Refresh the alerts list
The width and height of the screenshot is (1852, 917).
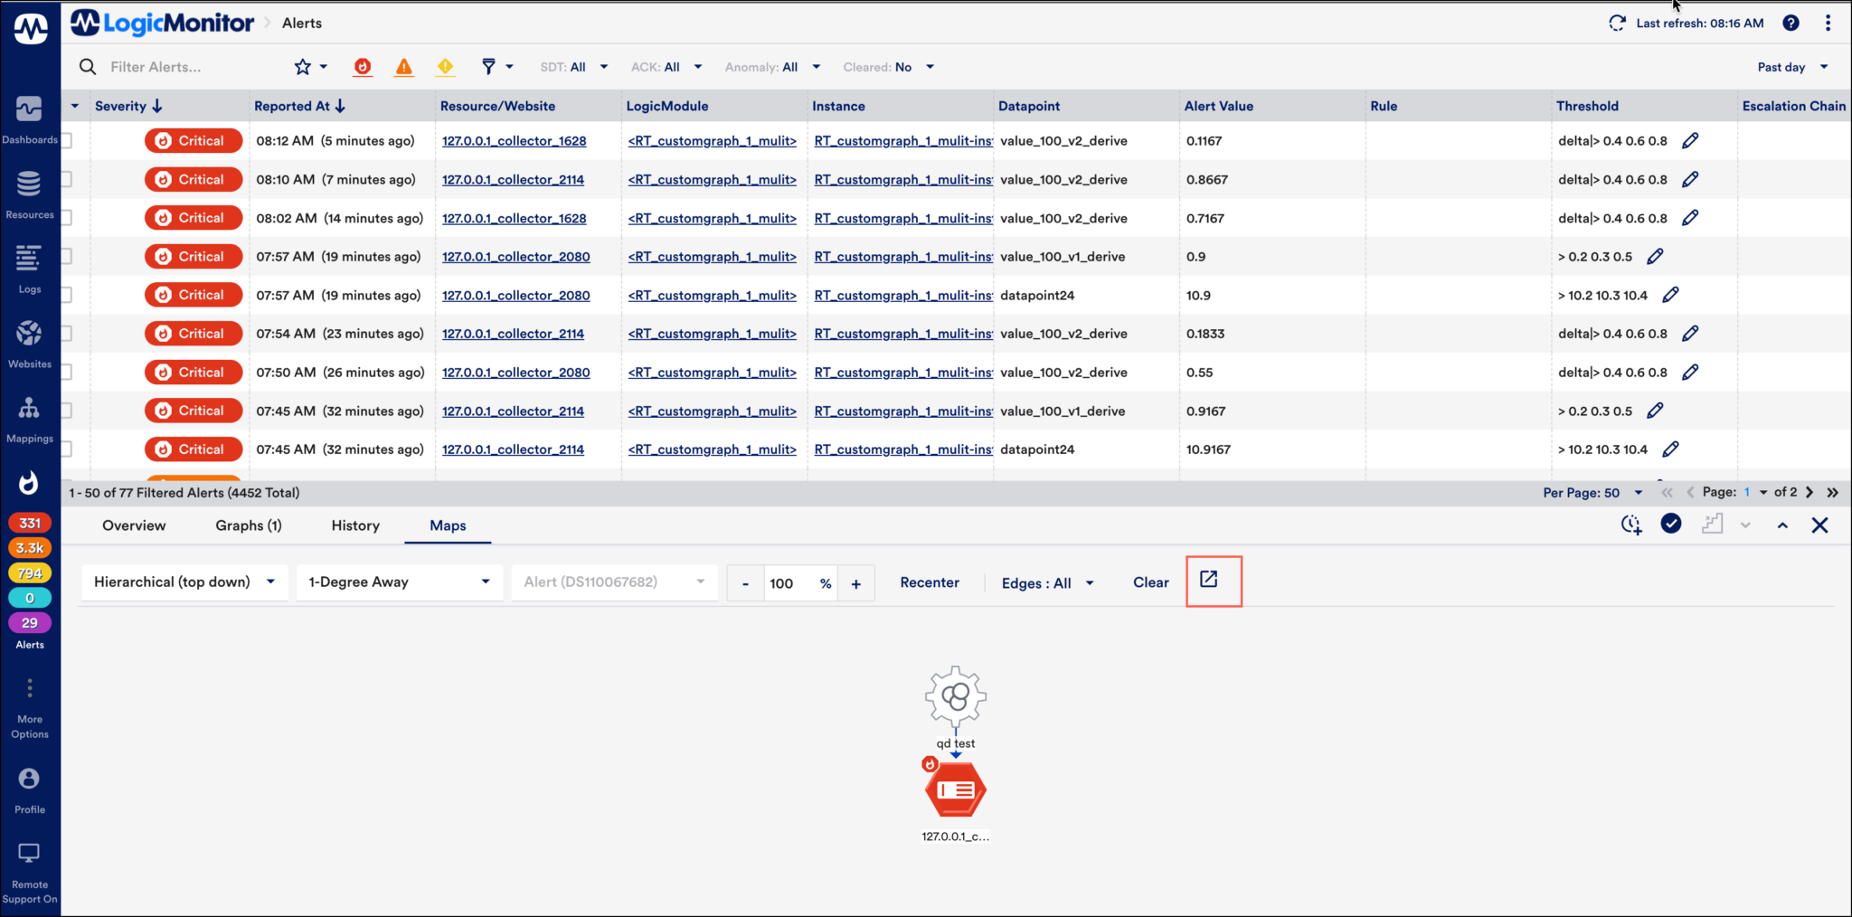pyautogui.click(x=1618, y=23)
